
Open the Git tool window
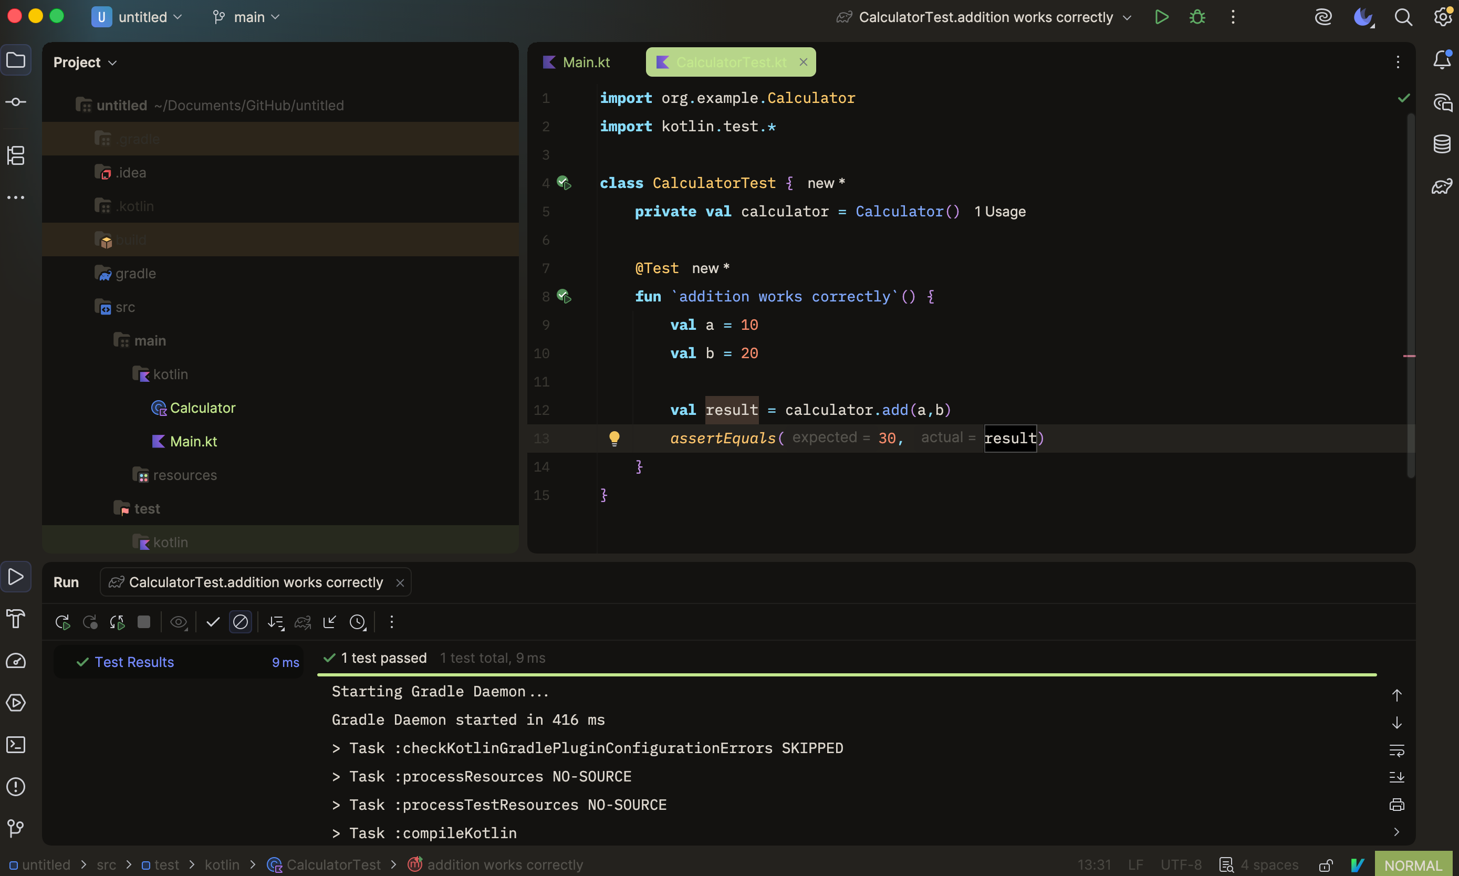point(16,829)
